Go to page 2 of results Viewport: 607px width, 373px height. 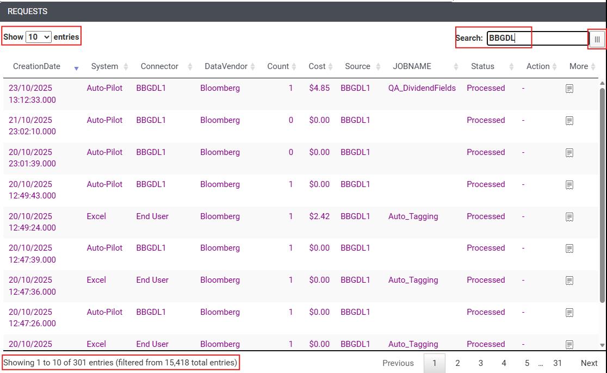click(457, 363)
